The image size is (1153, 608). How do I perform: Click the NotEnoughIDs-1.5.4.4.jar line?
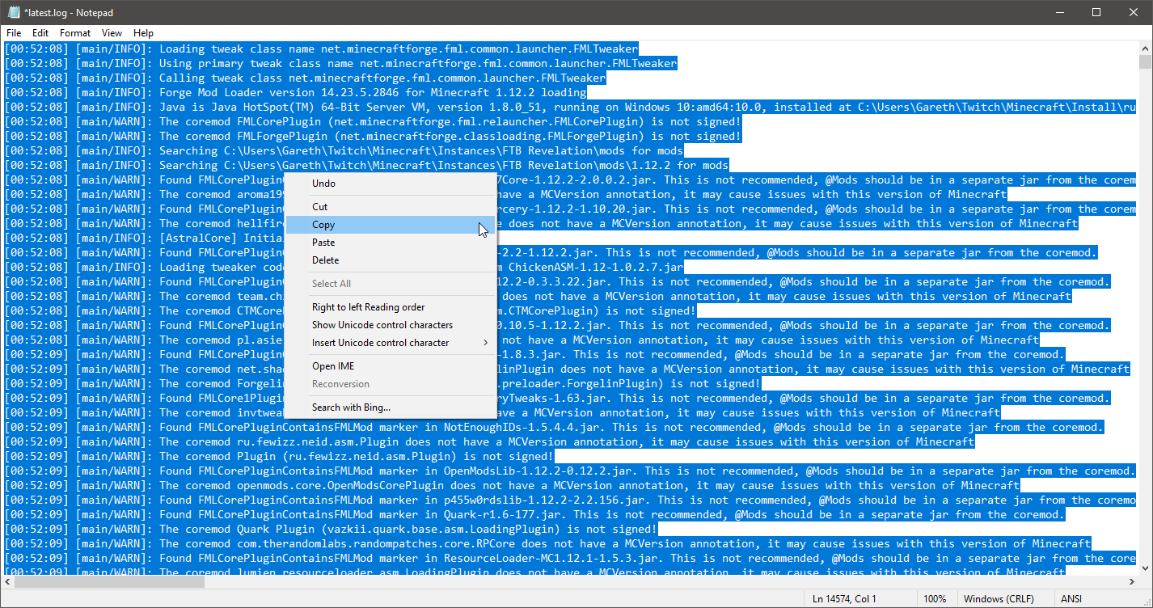tap(555, 427)
